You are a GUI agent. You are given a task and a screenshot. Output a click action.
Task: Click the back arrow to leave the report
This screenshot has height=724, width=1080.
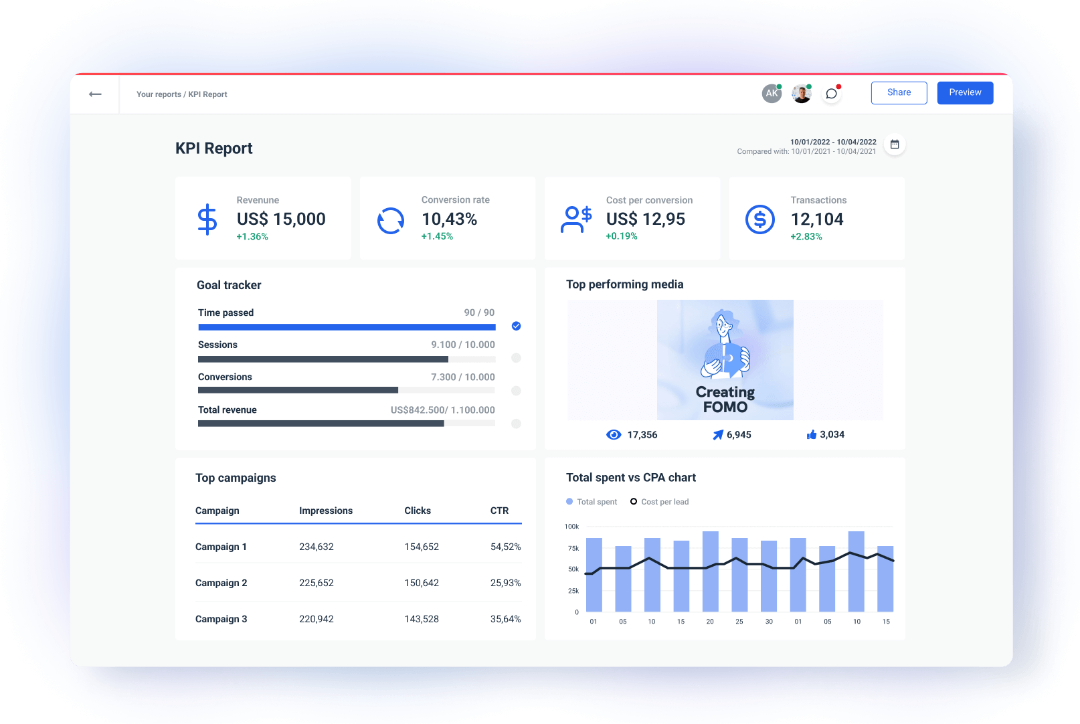95,94
